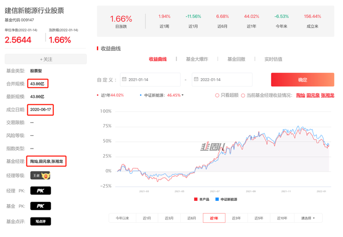Click the 近1周 return 1.94%

(x=164, y=16)
